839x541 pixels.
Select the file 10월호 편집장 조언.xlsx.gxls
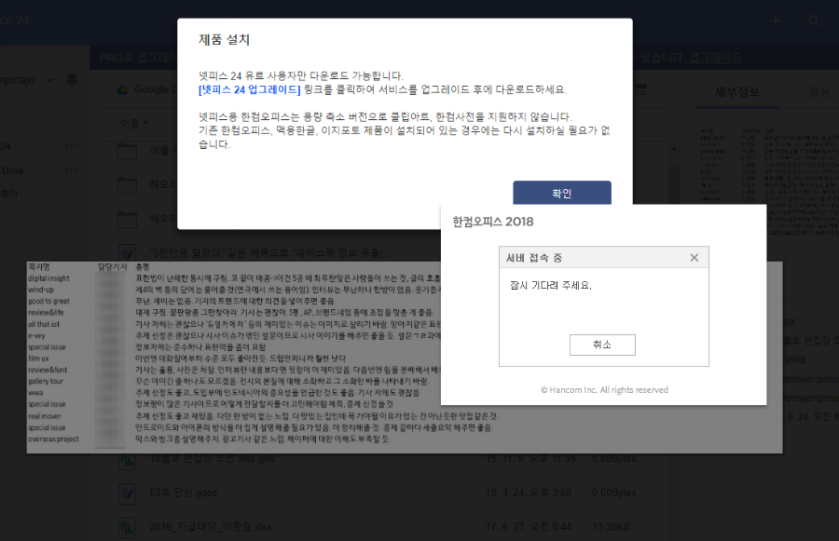[x=213, y=459]
